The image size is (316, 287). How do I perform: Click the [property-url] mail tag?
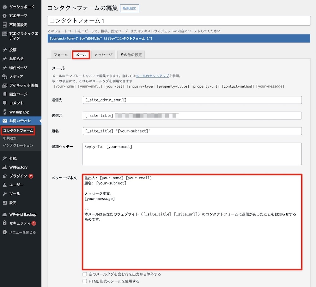pos(205,86)
